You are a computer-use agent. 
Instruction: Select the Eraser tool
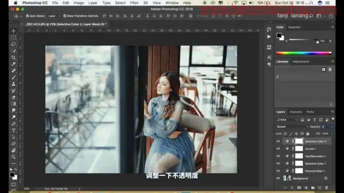[x=14, y=97]
